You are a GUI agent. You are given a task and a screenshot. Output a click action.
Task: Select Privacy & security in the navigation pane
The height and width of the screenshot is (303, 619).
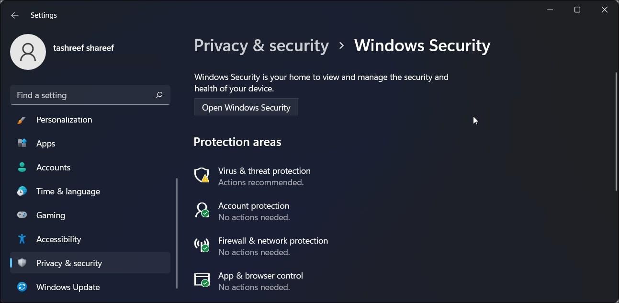click(x=69, y=263)
